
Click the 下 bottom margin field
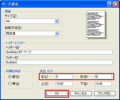point(103,84)
